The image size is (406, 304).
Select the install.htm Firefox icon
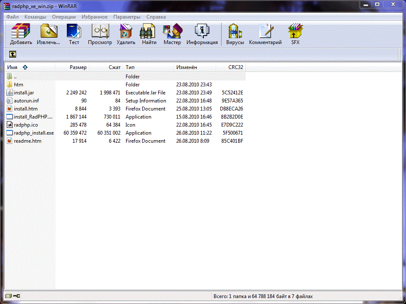(10, 108)
